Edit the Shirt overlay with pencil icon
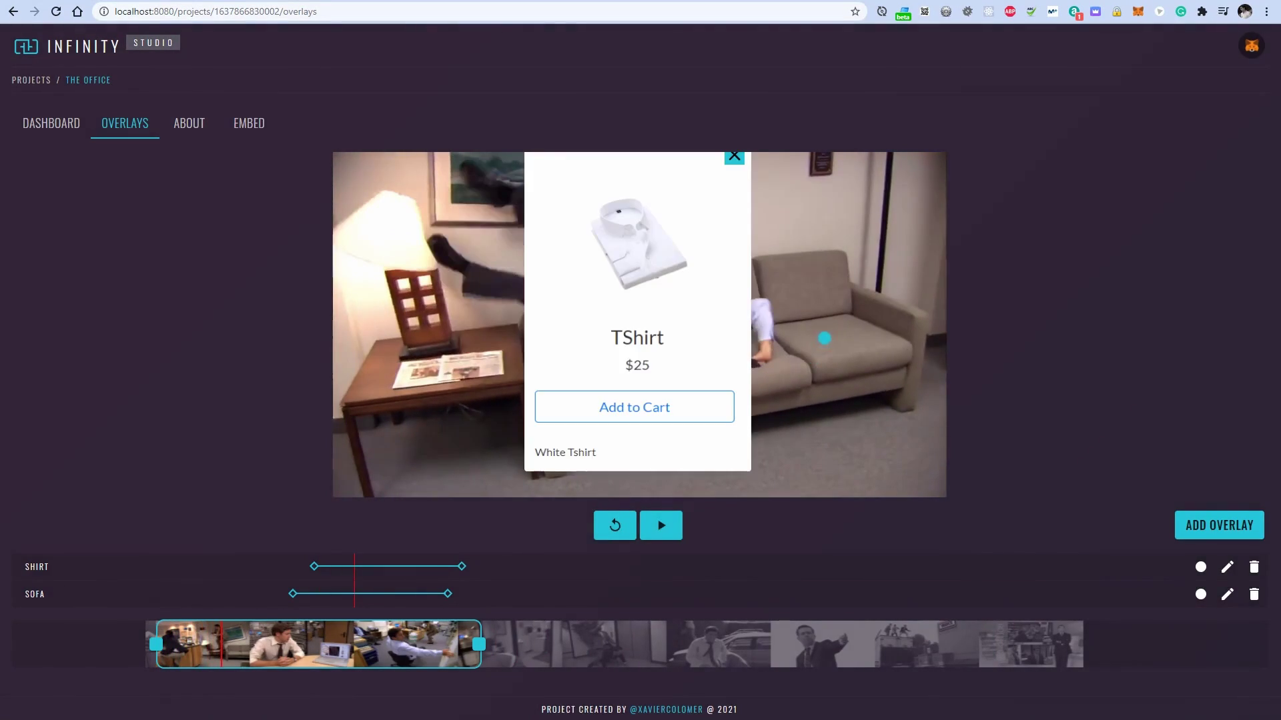Viewport: 1281px width, 720px height. 1227,567
